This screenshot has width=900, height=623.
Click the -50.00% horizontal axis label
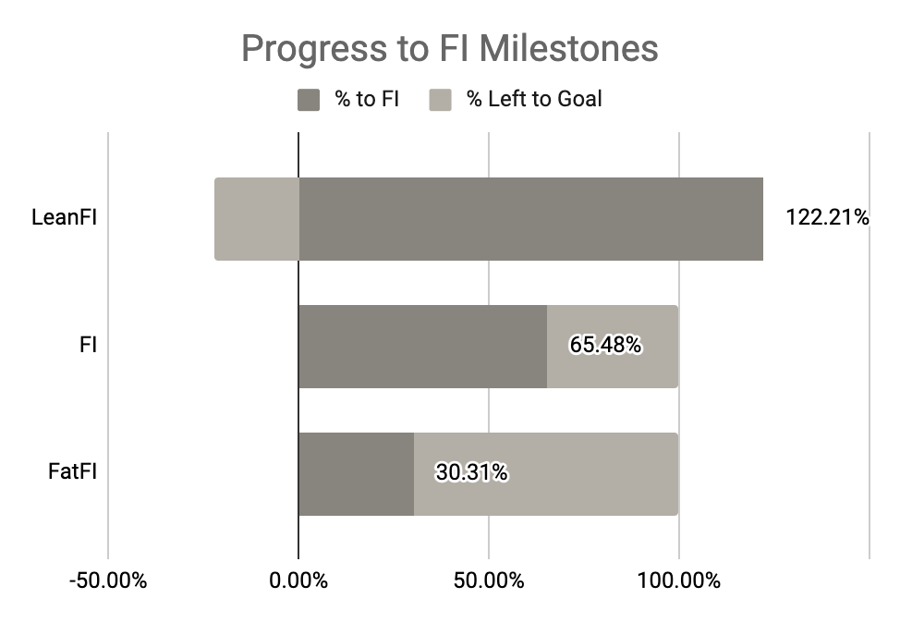tap(108, 581)
